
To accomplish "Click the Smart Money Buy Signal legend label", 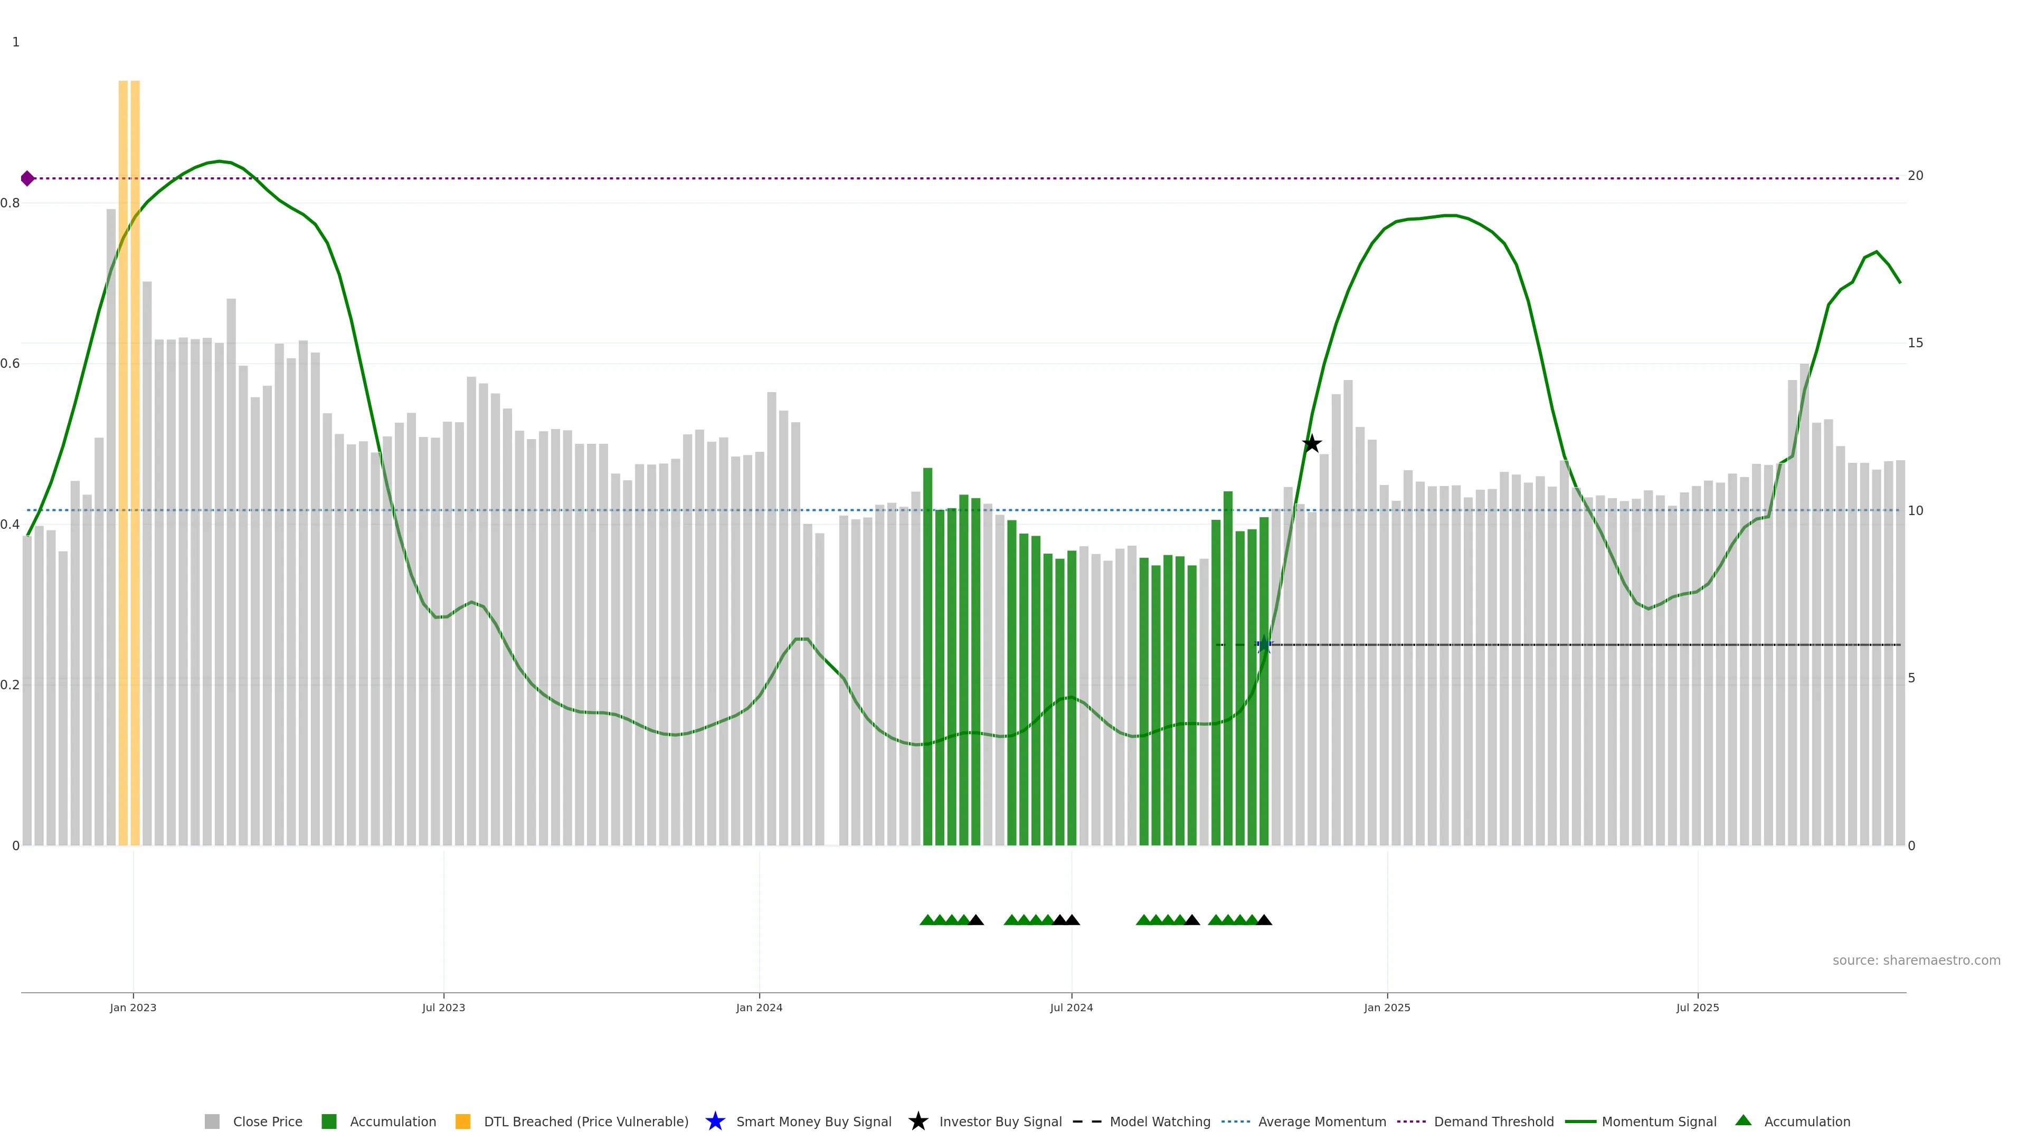I will (x=813, y=1121).
